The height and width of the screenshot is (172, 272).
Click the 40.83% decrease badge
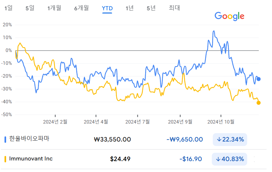point(229,159)
